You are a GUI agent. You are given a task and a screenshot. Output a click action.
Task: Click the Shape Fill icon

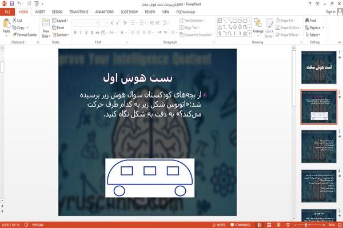(278, 21)
